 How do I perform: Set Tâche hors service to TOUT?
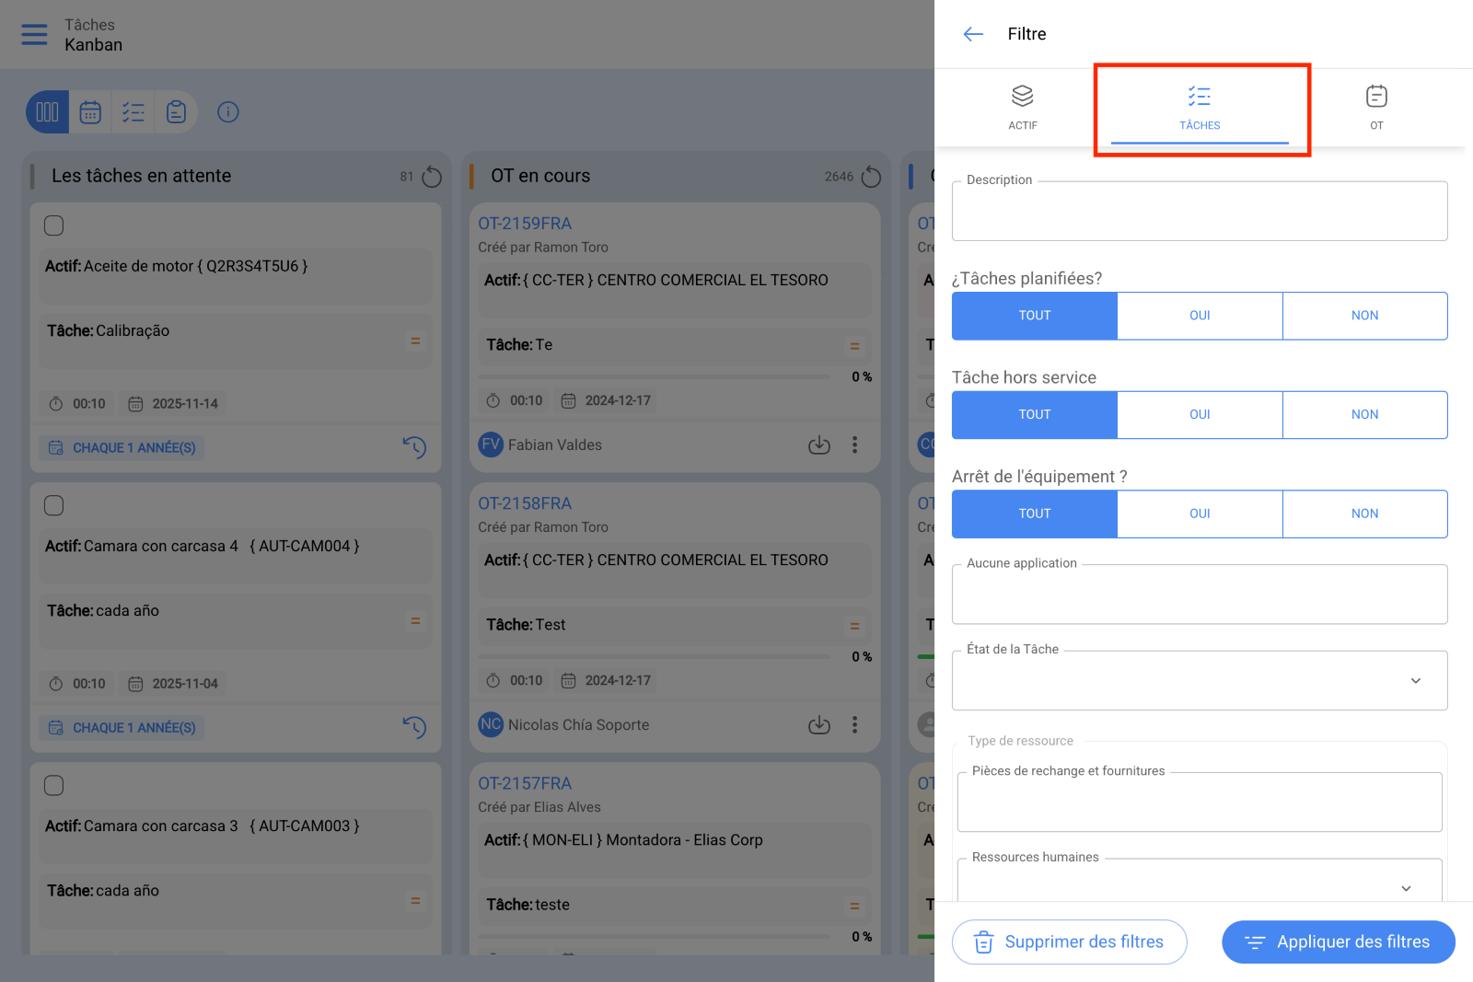tap(1035, 415)
